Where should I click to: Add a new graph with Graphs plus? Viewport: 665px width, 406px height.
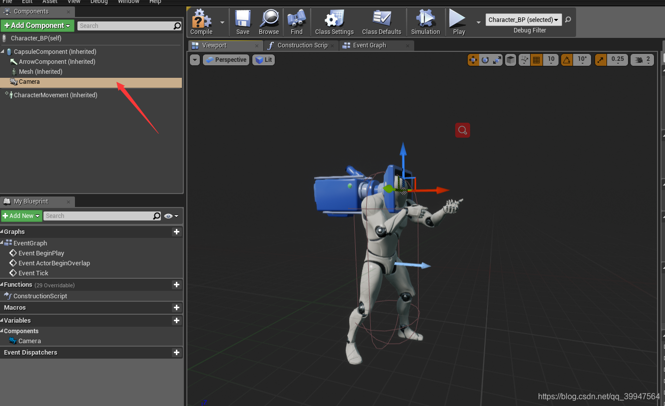point(176,231)
